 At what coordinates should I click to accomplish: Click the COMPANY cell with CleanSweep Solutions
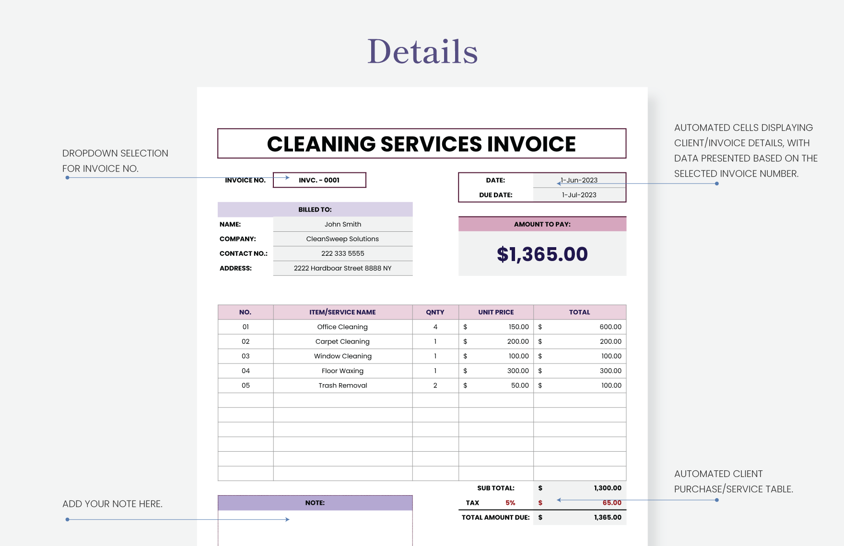343,239
